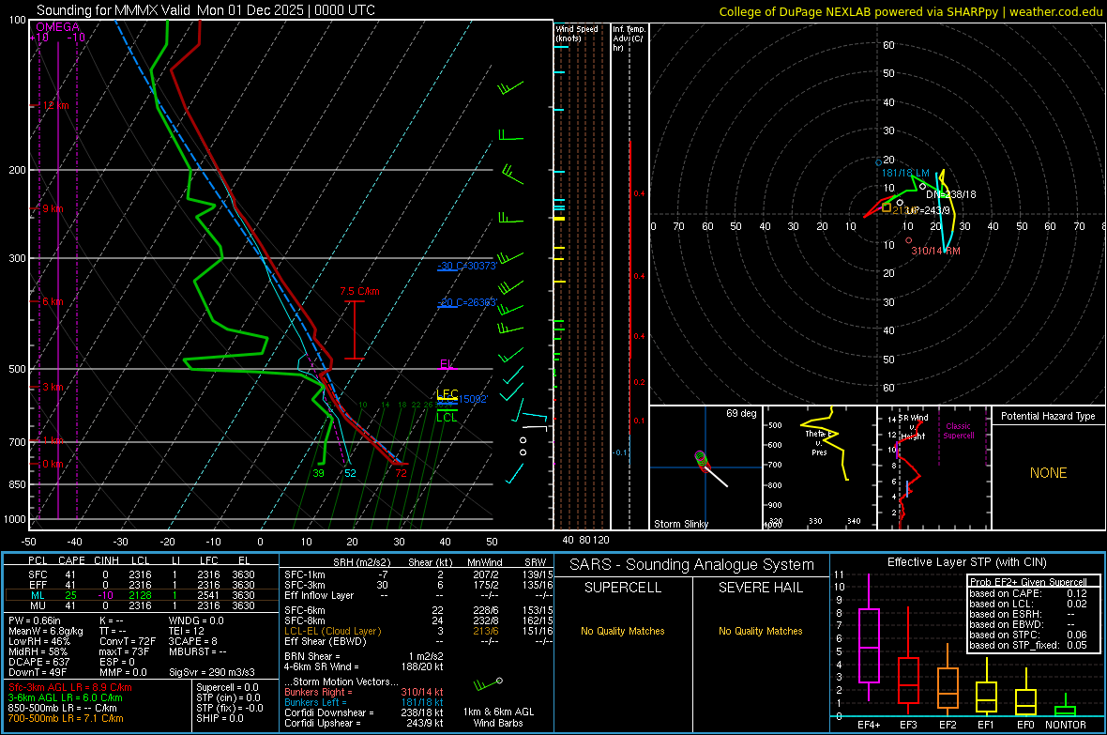
Task: Select the '-30 C=30373' height label
Action: pos(466,266)
